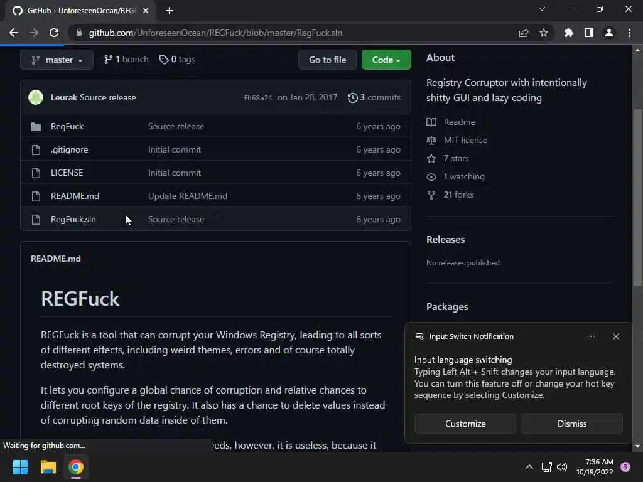Open RegFuck.sln's Source release commit
This screenshot has width=643, height=482.
point(176,219)
